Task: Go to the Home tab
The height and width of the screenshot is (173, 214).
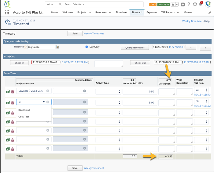Action: (55, 12)
